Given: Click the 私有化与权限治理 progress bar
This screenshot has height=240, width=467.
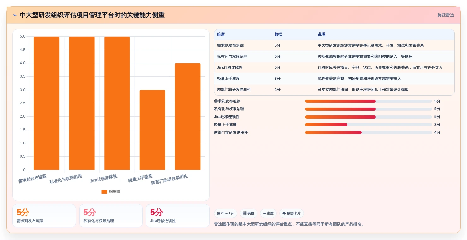Looking at the screenshot, I should click(x=369, y=109).
